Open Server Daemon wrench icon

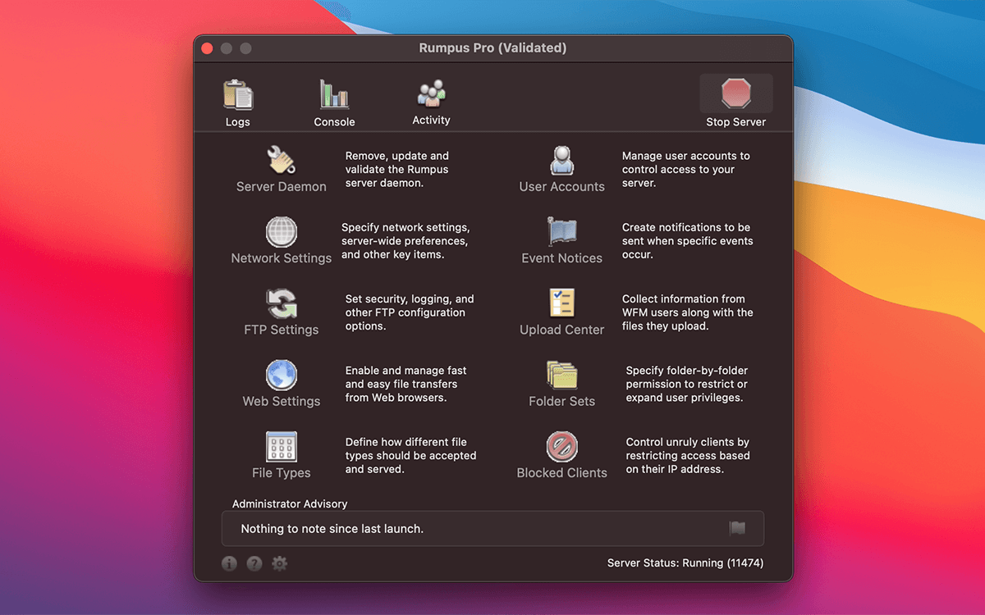point(281,161)
